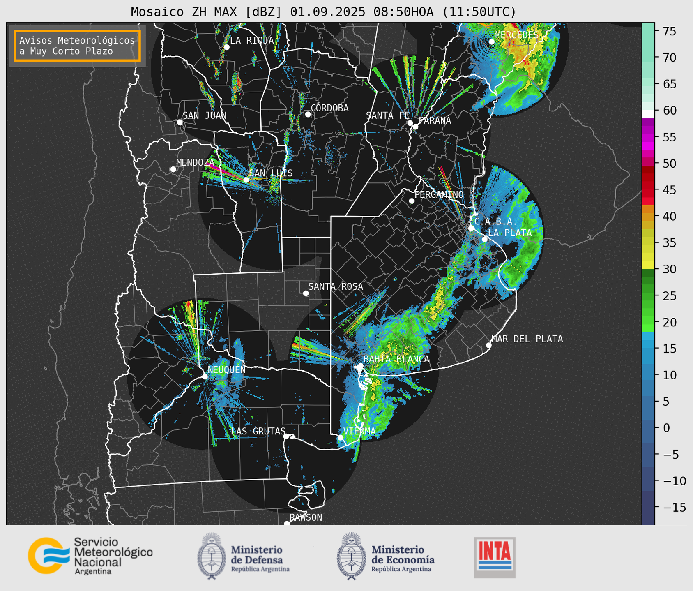Click the map title with date and time
The width and height of the screenshot is (693, 591).
323,12
